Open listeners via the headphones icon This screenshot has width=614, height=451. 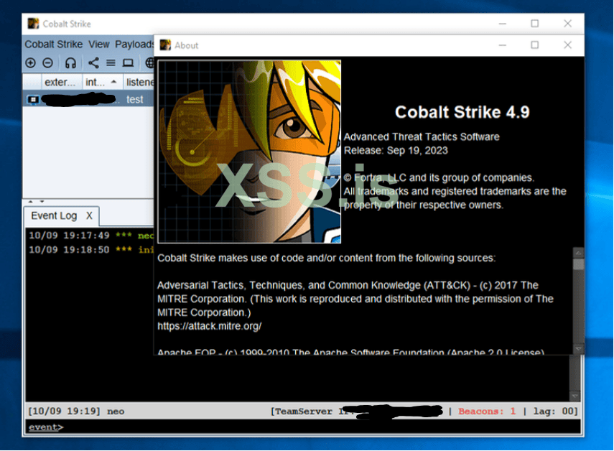70,62
